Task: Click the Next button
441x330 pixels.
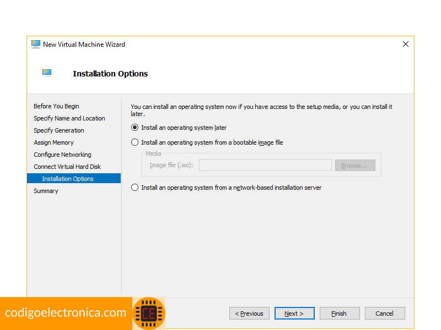Action: tap(294, 313)
